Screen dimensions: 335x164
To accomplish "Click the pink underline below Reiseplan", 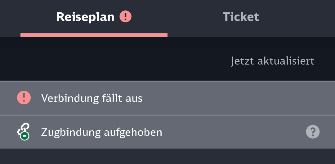I will coord(94,35).
